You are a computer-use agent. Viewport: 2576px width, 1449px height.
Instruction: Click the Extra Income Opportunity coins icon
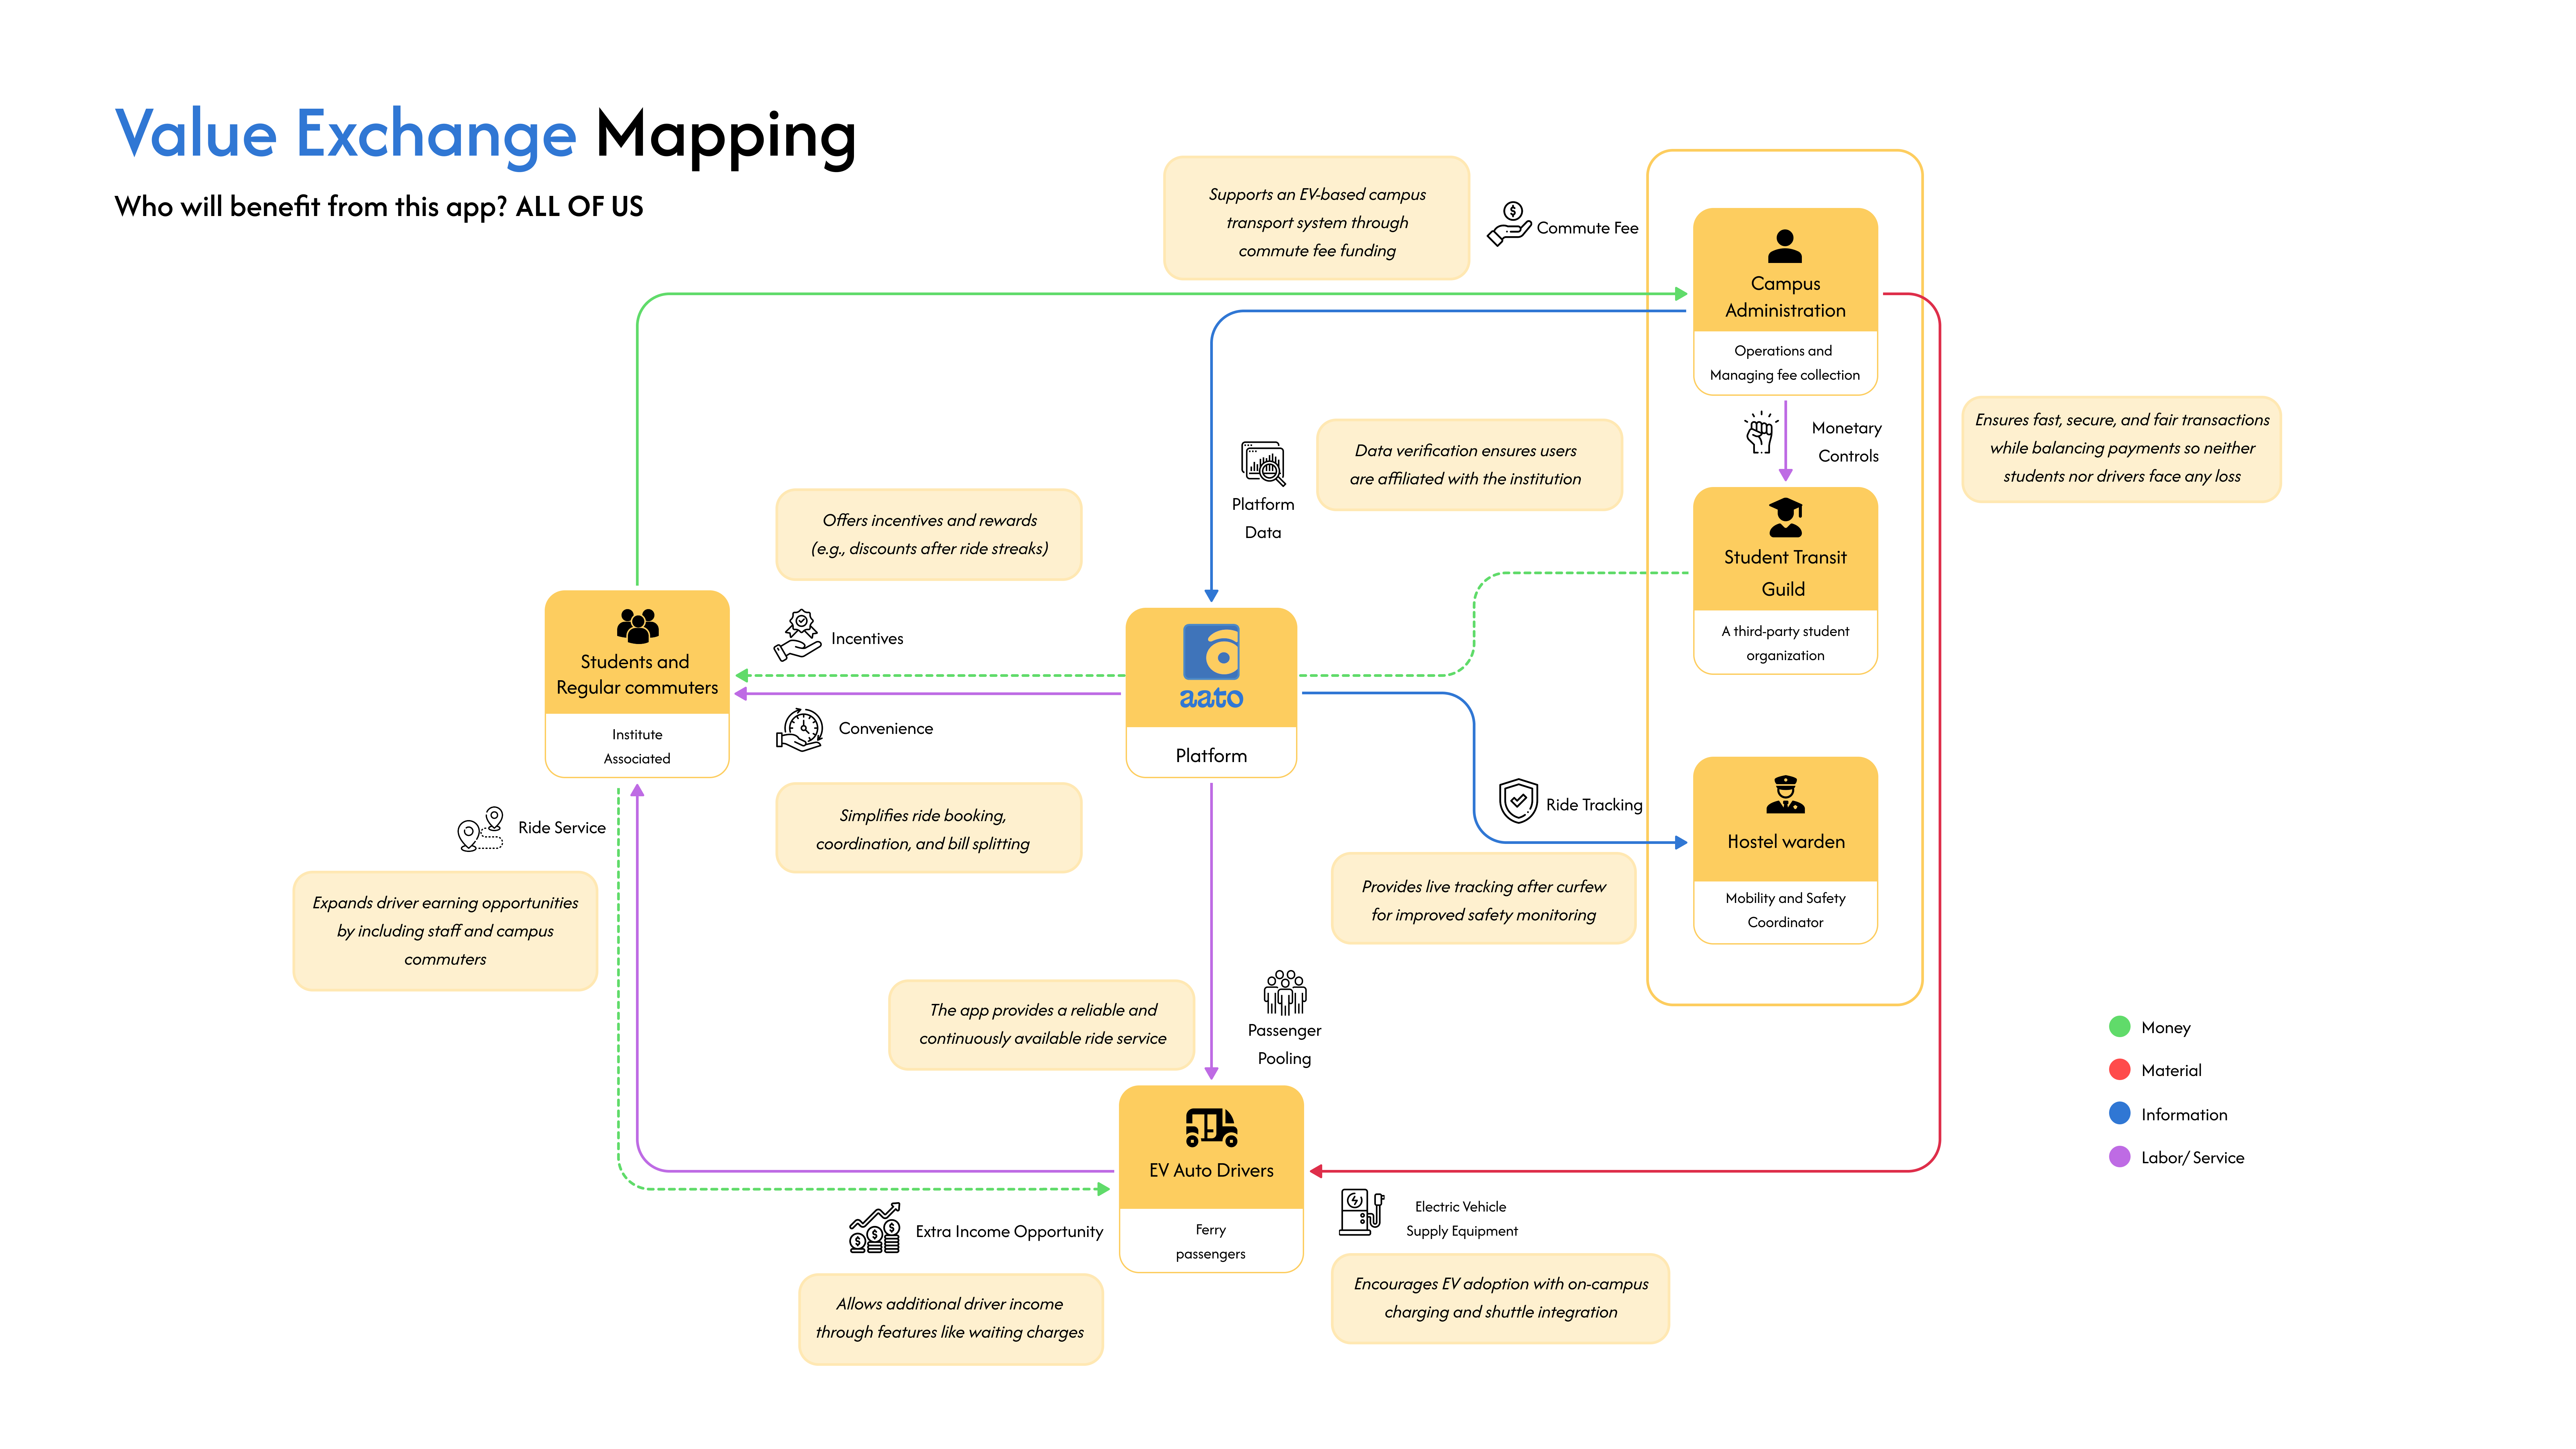[875, 1228]
